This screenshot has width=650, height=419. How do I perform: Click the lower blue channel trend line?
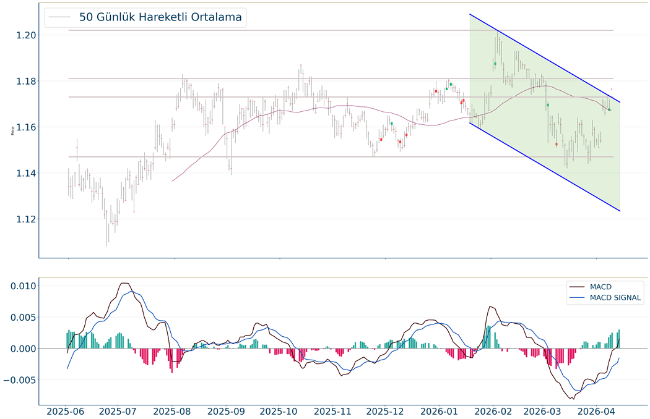pyautogui.click(x=545, y=167)
